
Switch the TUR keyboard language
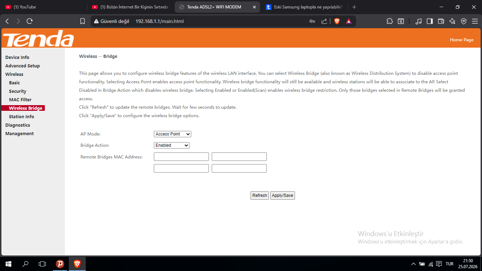click(x=450, y=264)
